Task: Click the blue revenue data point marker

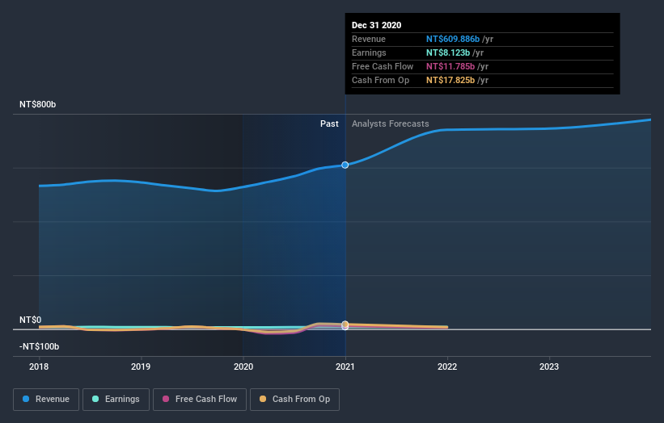Action: click(345, 165)
